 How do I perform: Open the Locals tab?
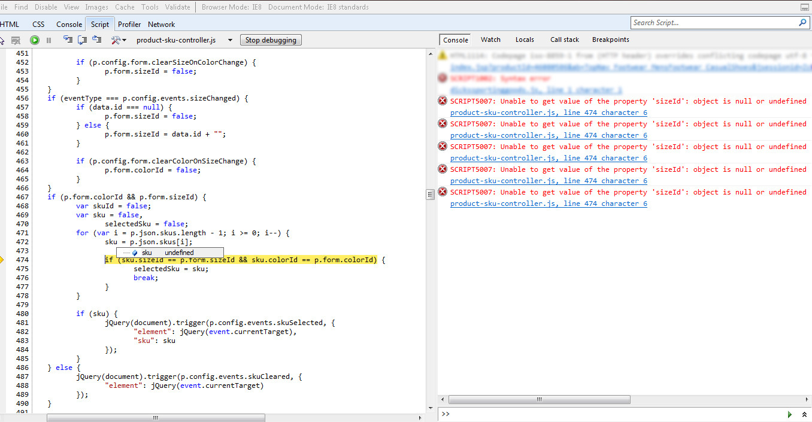525,40
